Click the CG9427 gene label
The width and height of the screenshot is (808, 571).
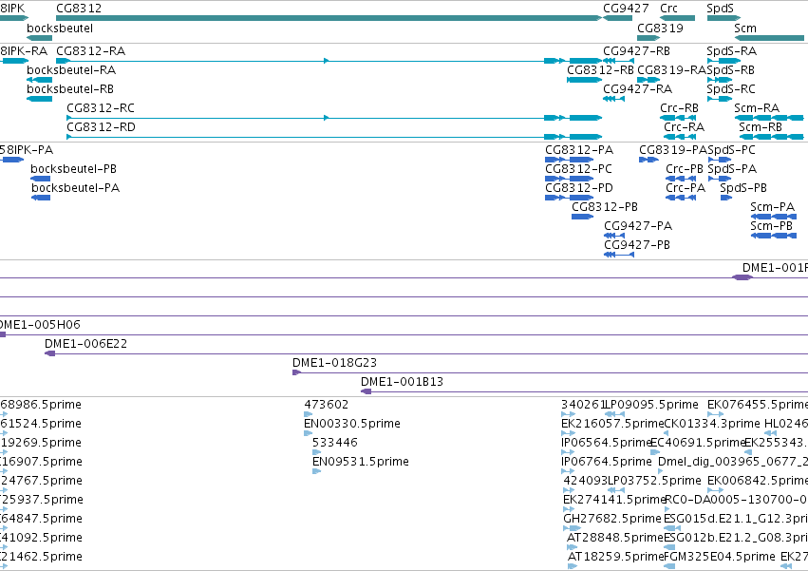(x=626, y=9)
